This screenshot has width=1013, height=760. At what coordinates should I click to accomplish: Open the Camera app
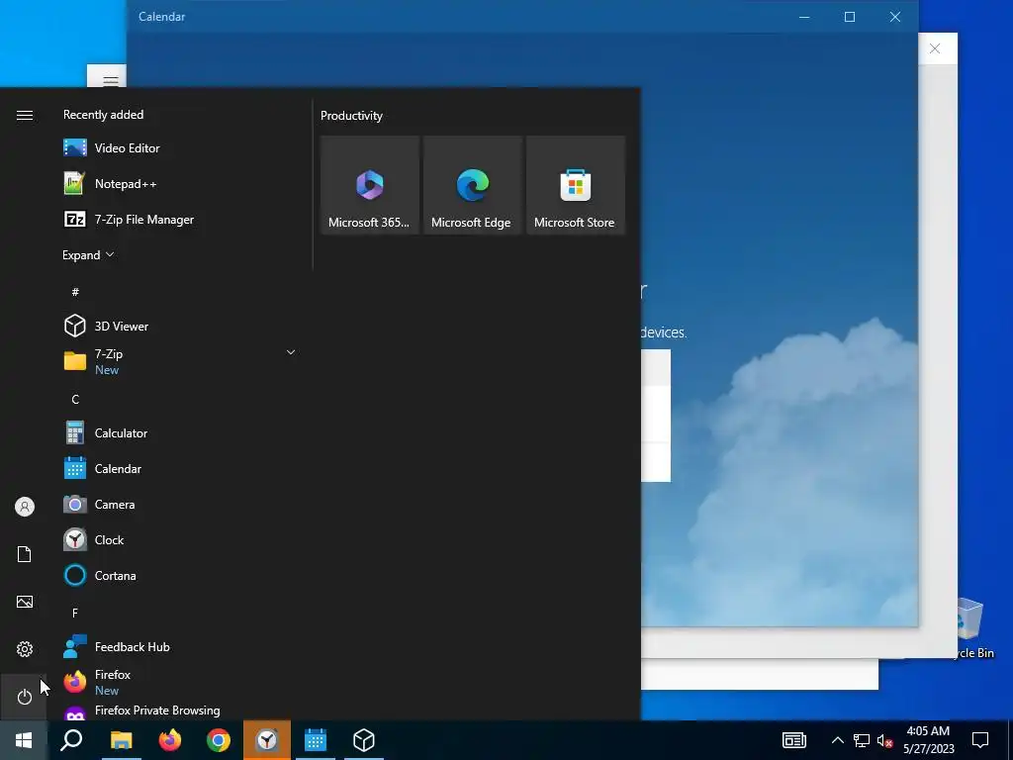tap(180, 504)
